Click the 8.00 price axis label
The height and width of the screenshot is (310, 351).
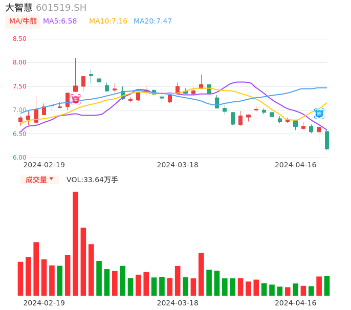coord(19,62)
